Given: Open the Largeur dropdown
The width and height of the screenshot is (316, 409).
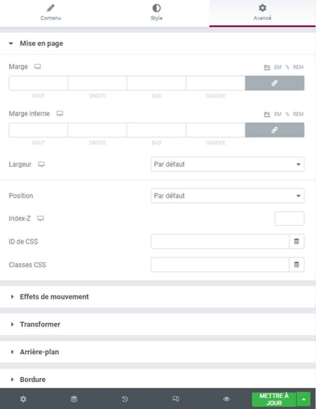Looking at the screenshot, I should 227,164.
